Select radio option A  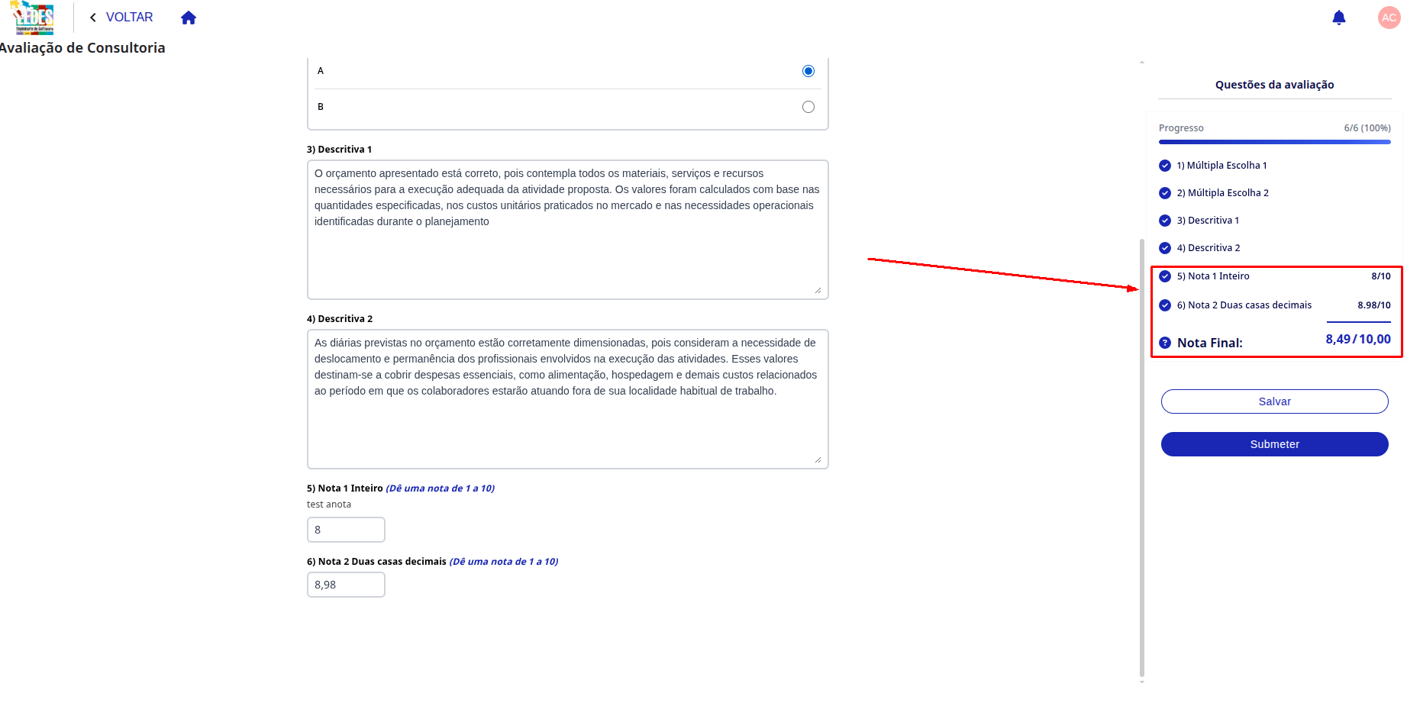[x=808, y=71]
